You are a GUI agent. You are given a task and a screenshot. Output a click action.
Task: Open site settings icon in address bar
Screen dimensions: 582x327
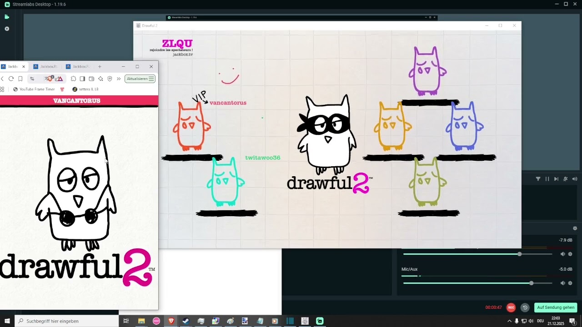32,79
